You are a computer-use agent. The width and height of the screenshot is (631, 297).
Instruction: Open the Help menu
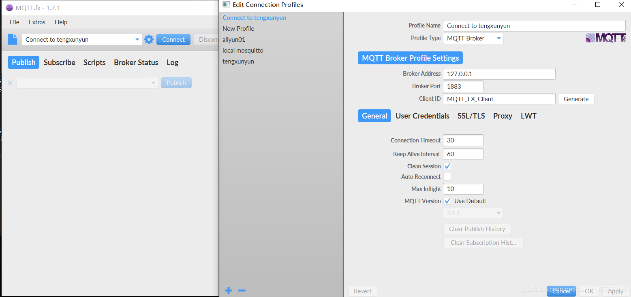point(61,22)
